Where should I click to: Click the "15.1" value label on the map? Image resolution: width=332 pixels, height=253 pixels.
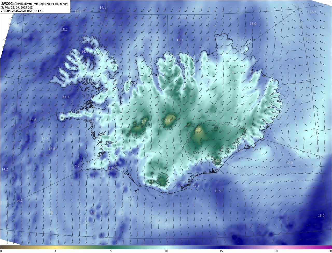pyautogui.click(x=64, y=30)
